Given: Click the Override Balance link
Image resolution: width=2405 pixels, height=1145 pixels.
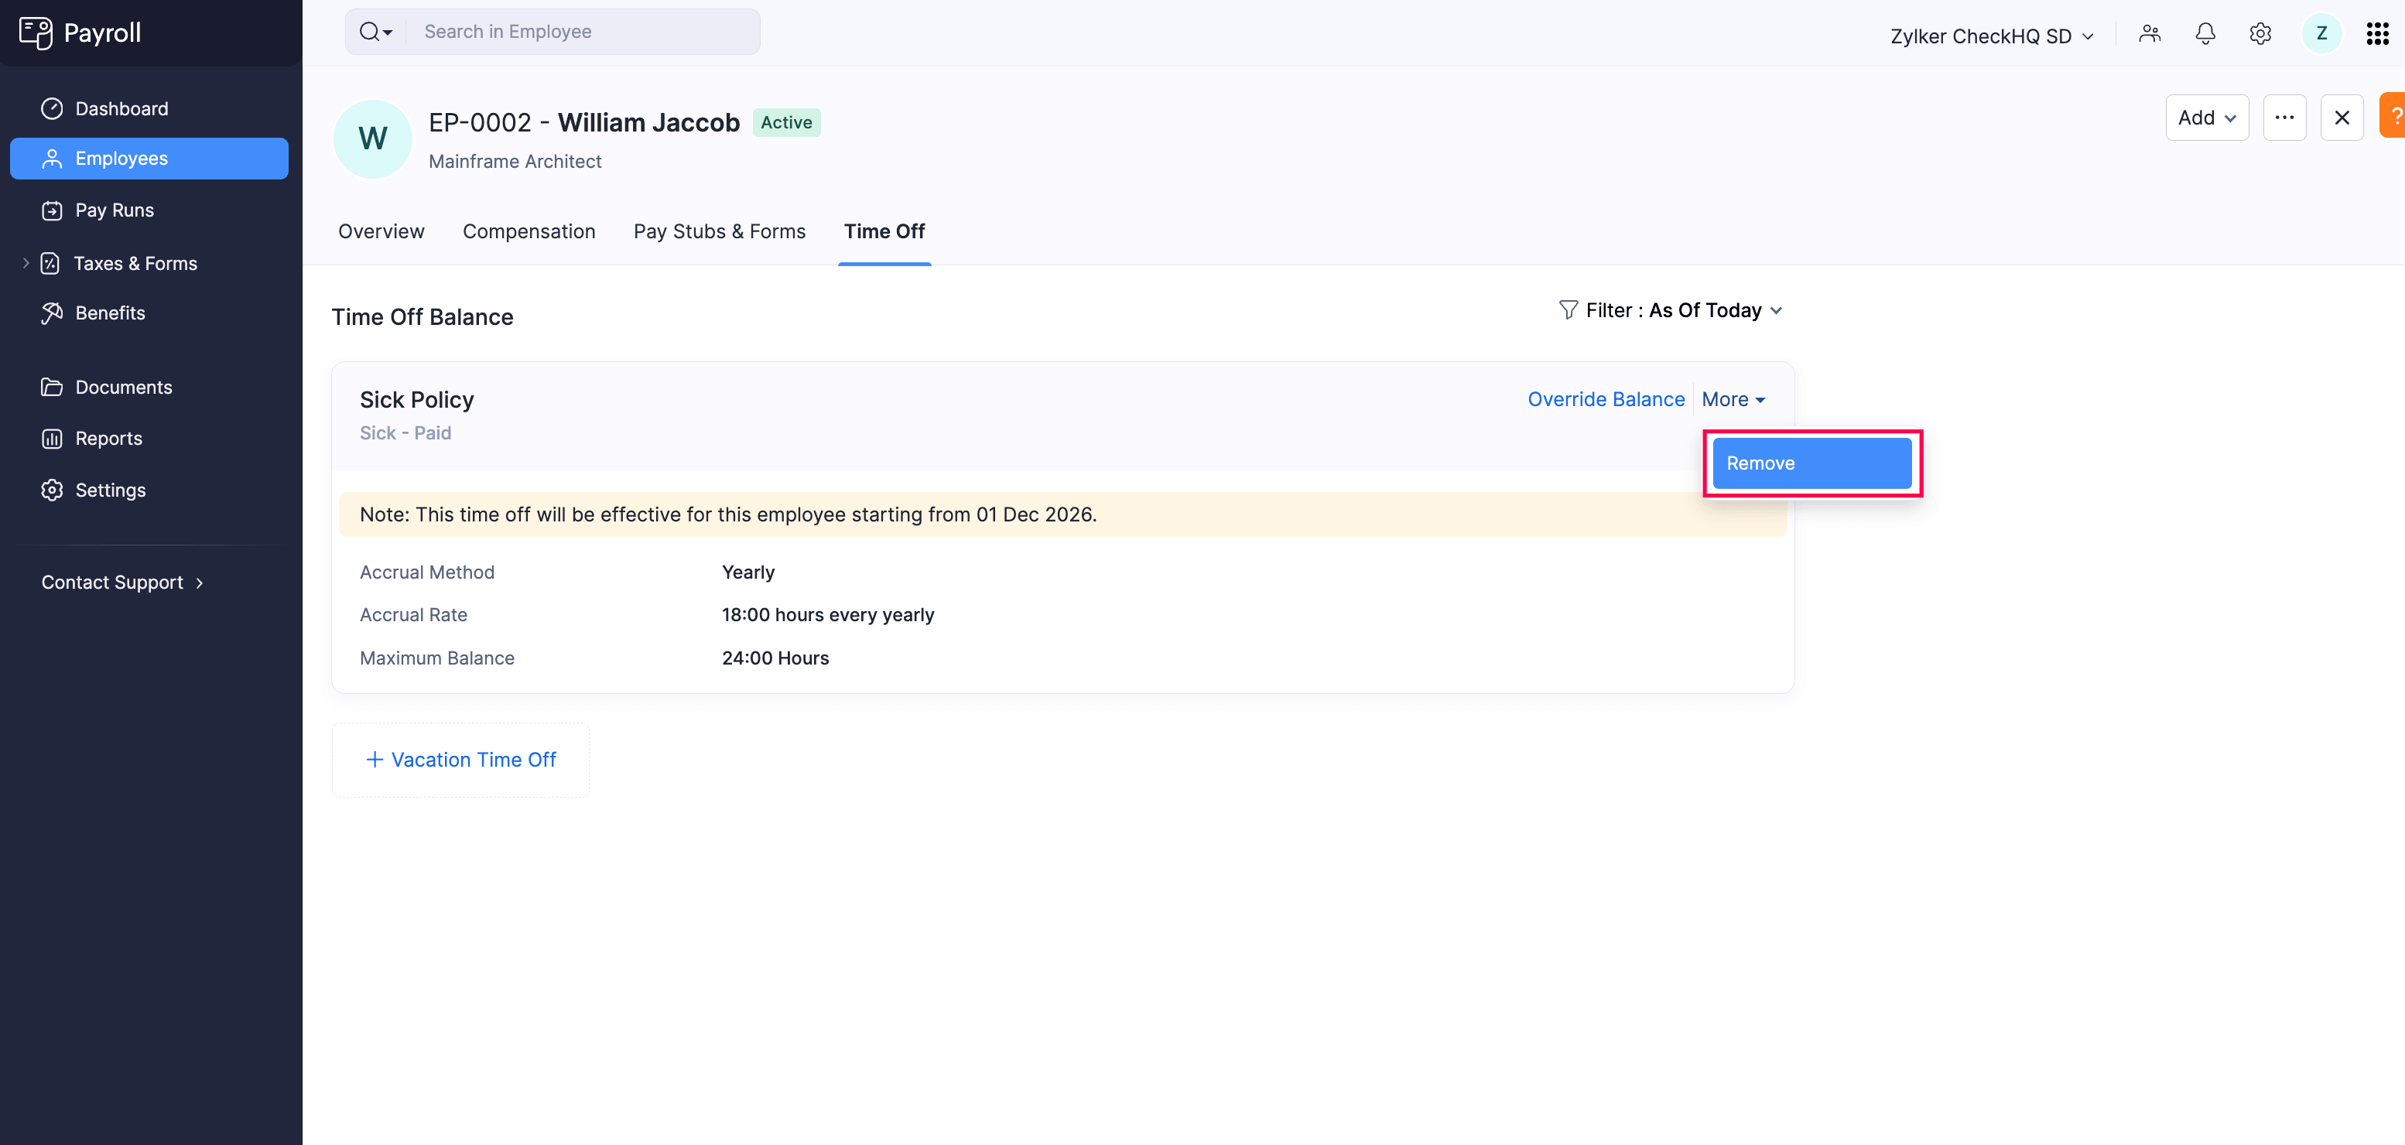Looking at the screenshot, I should [x=1606, y=399].
